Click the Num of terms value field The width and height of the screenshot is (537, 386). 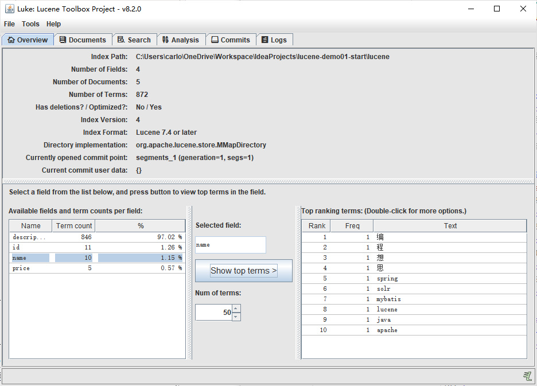[213, 313]
